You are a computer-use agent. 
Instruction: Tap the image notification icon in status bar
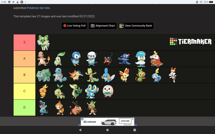click(9, 2)
